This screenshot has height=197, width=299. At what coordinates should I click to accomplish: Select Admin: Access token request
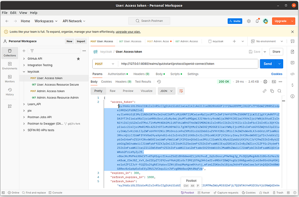click(50, 91)
